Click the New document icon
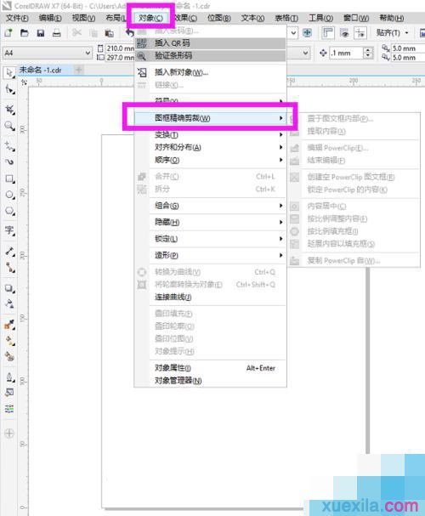 tap(8, 33)
